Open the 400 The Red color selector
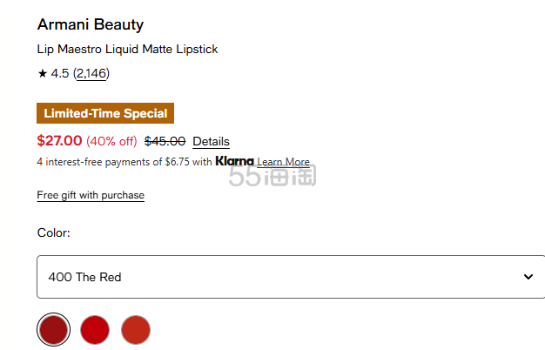The image size is (545, 350). tap(291, 277)
